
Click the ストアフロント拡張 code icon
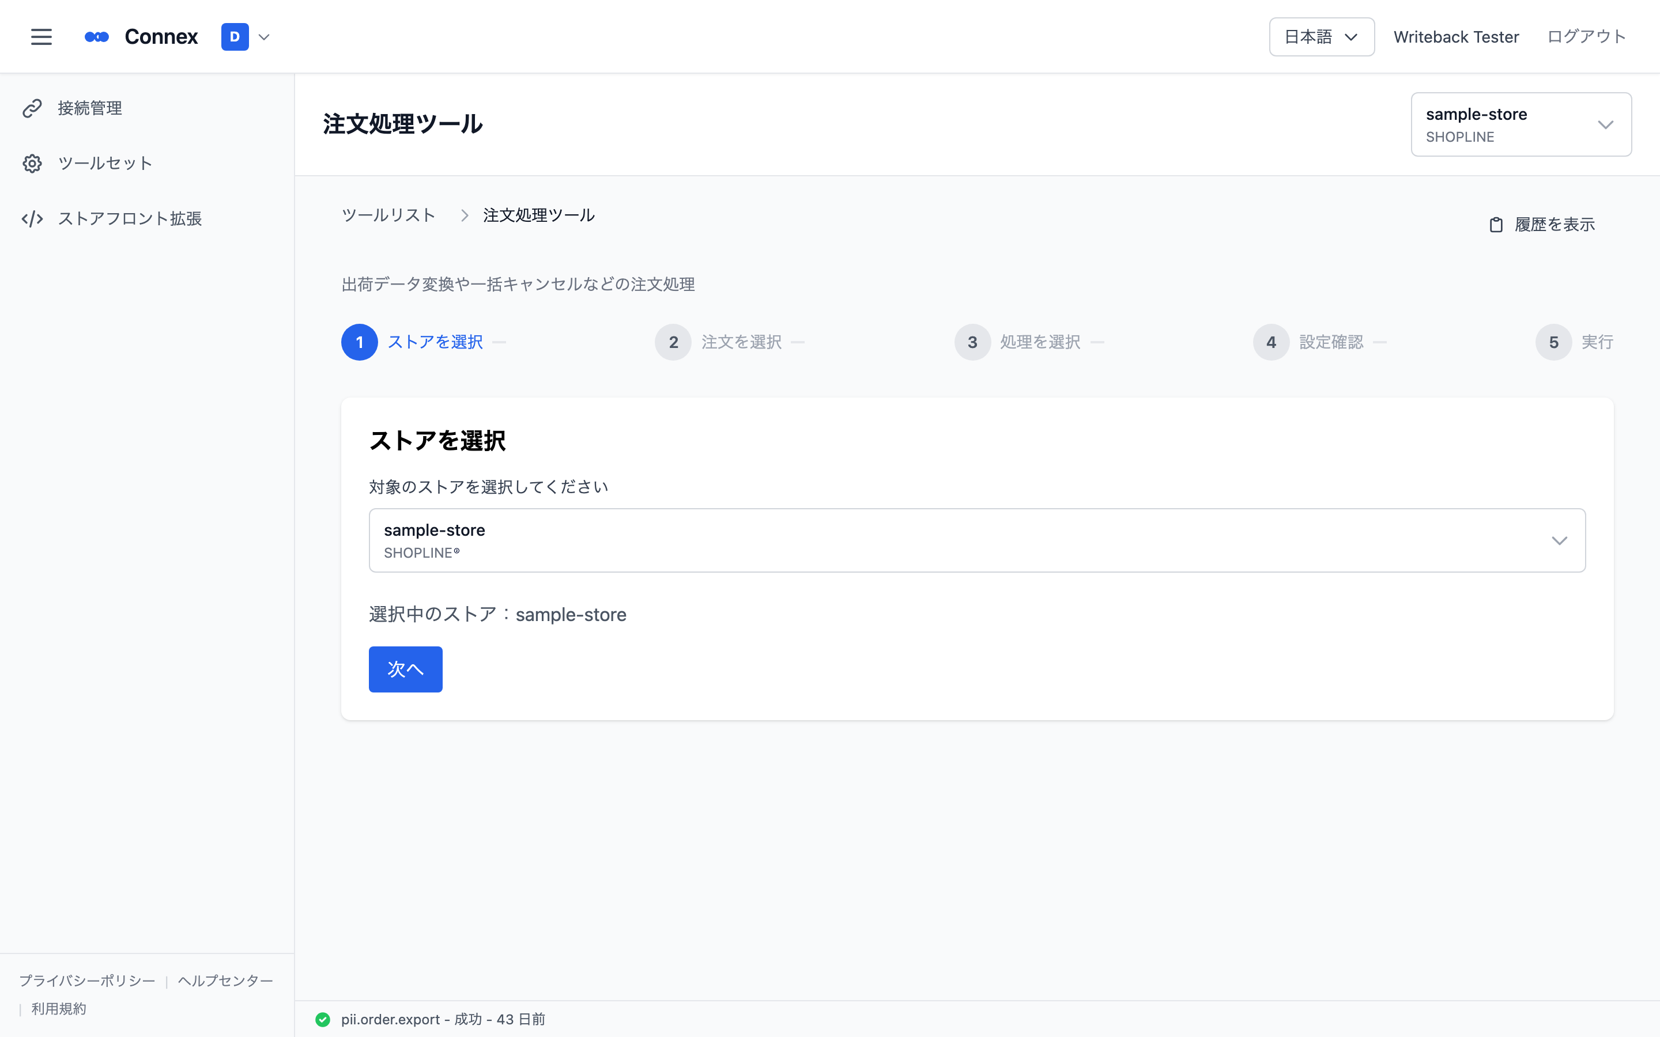(x=32, y=219)
